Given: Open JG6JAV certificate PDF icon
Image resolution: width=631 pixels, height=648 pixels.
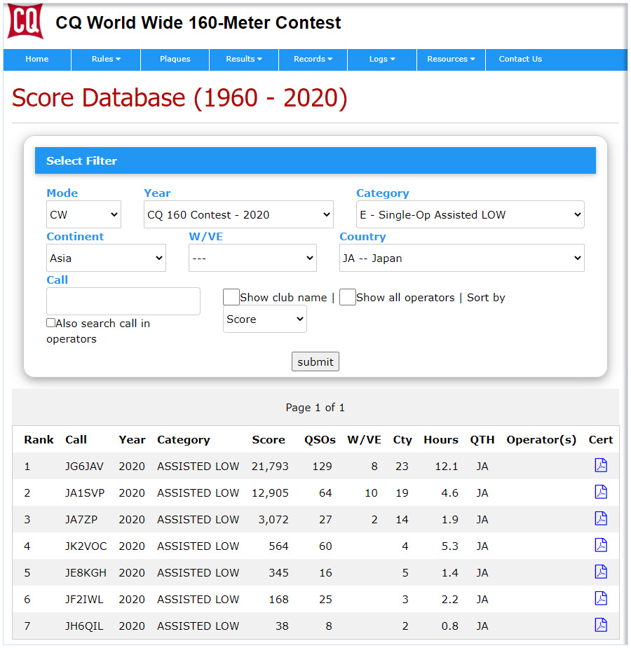Looking at the screenshot, I should click(x=601, y=466).
